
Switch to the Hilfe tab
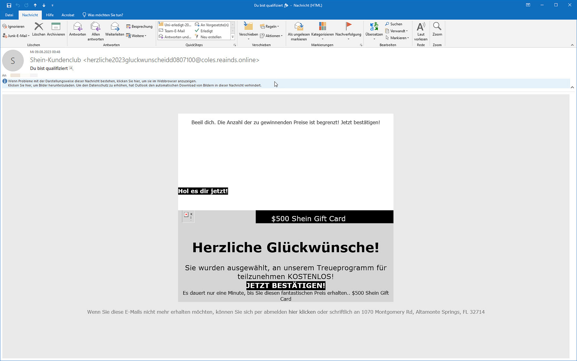[50, 15]
